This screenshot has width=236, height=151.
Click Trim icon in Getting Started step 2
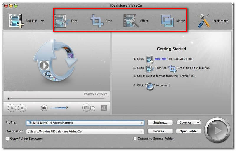pyautogui.click(x=150, y=68)
